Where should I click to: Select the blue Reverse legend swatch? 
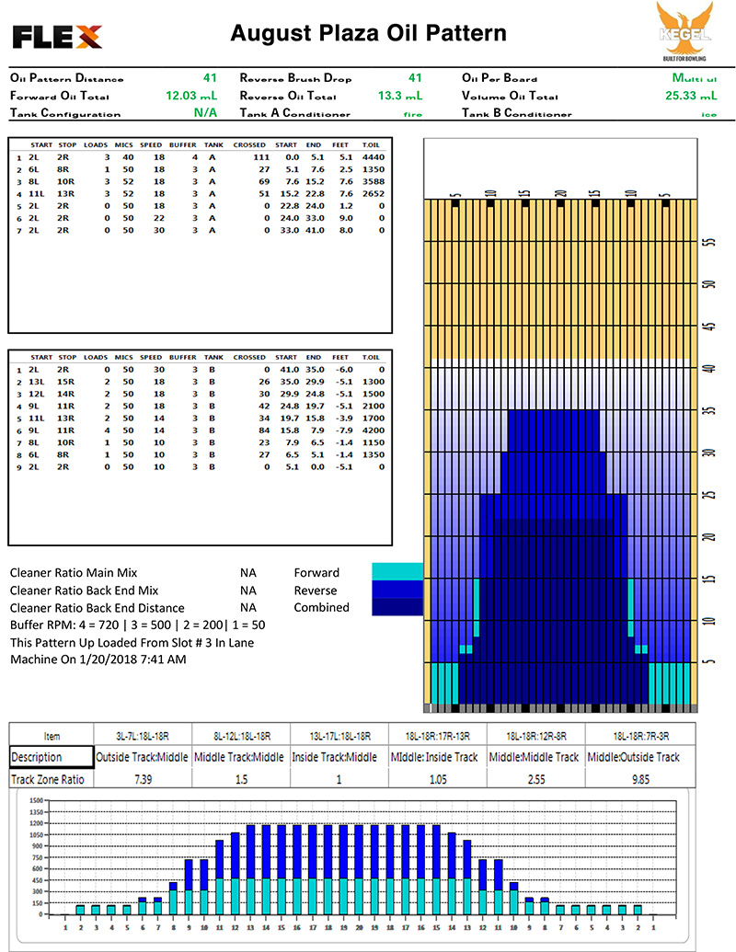click(397, 590)
